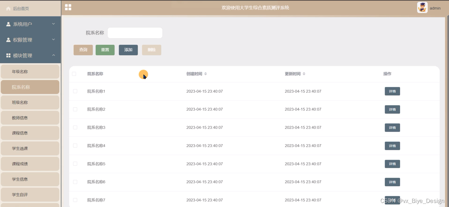Click the 操作 column header
The height and width of the screenshot is (207, 449).
click(x=387, y=74)
